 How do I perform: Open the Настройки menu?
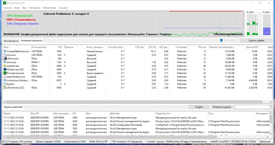point(35,8)
